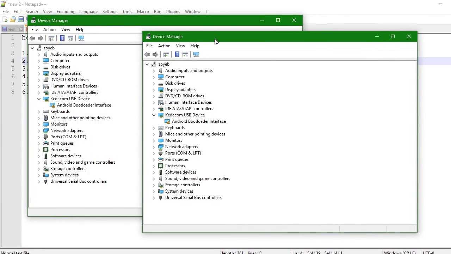Click Scan for hardware changes in front Device Manager
Viewport: 451px width, 254px height.
(196, 54)
